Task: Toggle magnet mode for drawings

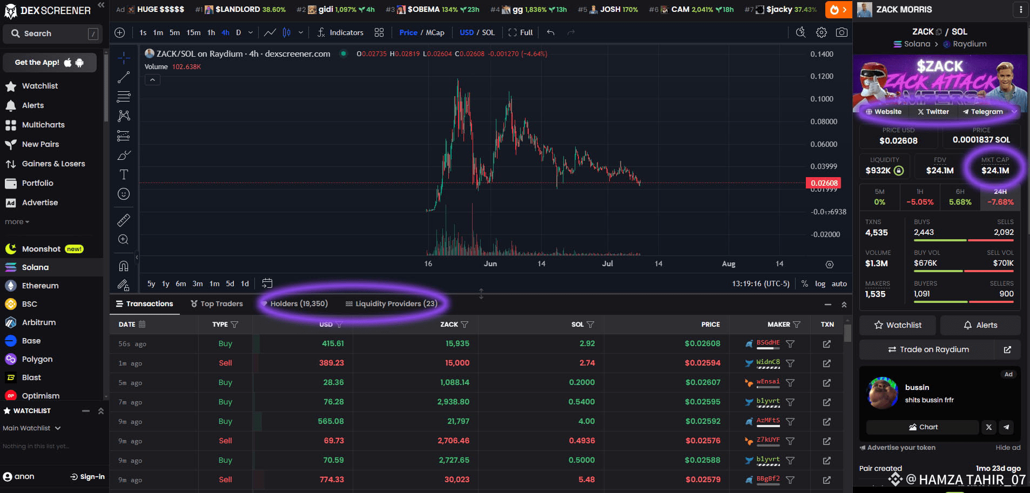Action: [x=124, y=266]
